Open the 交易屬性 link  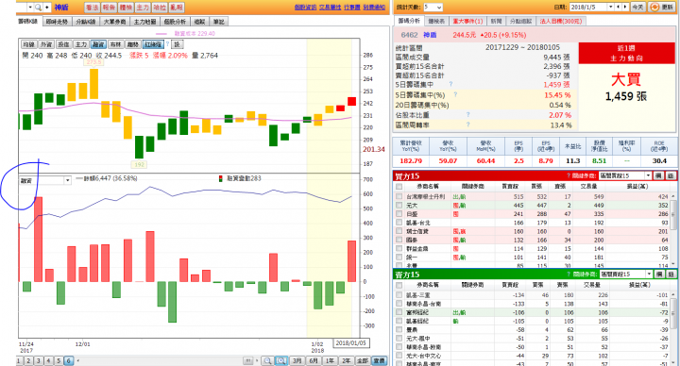pyautogui.click(x=330, y=8)
